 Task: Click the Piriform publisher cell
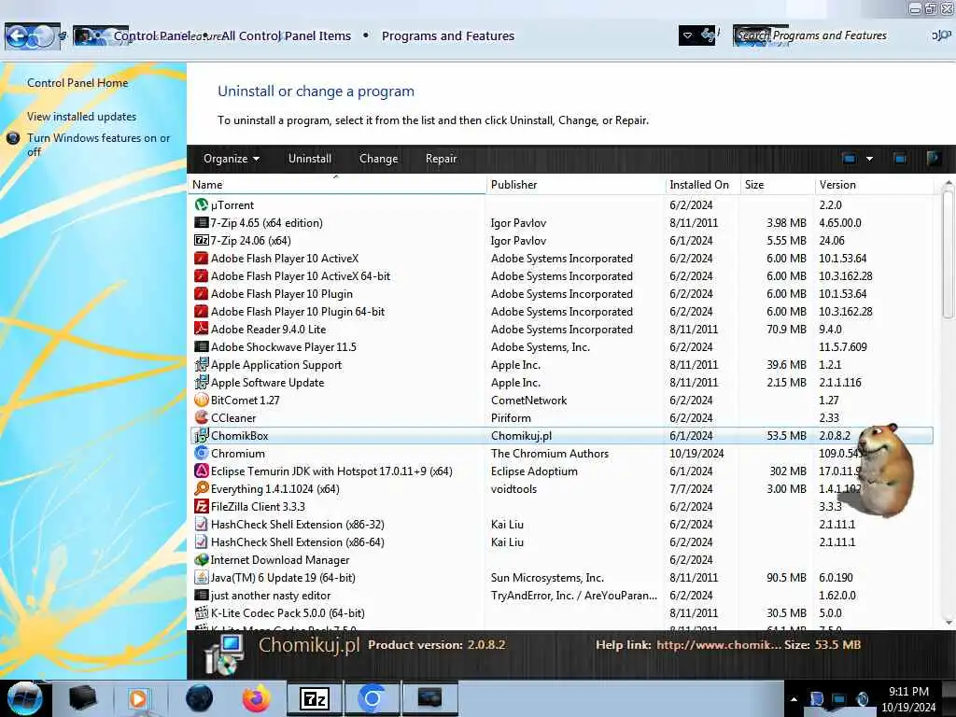point(511,417)
